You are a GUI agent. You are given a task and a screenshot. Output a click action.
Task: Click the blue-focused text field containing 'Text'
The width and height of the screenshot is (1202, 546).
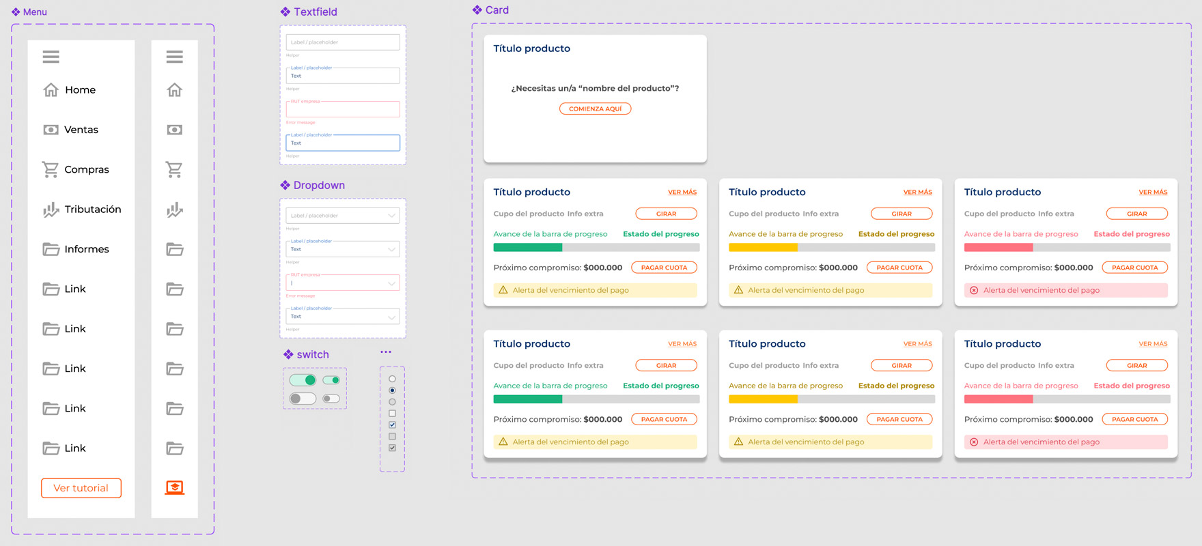click(343, 143)
